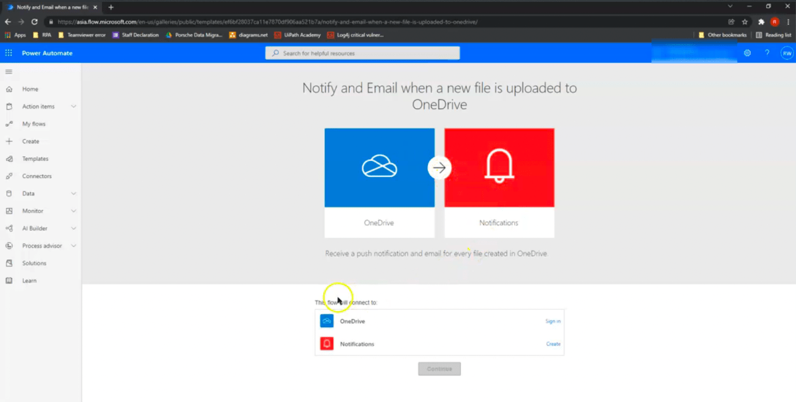Bookmark this page with star icon
Screen dimensions: 796x402
coord(744,22)
